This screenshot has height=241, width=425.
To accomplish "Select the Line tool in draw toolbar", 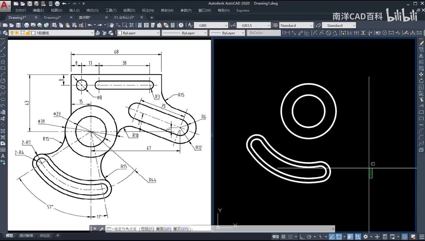I will (3, 43).
